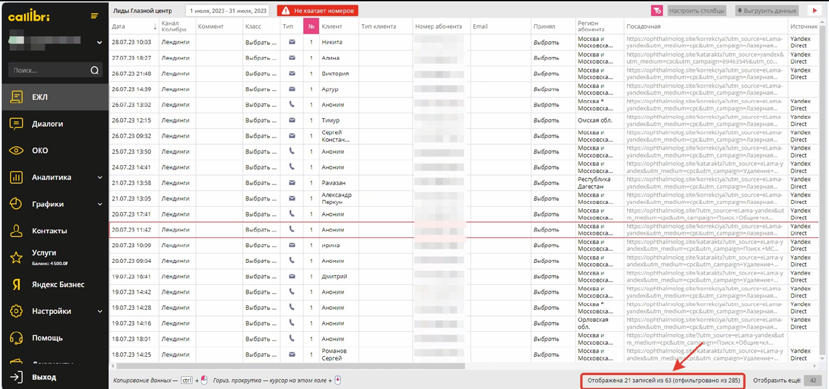Click the Клиент column header
829x389 pixels.
tap(338, 27)
